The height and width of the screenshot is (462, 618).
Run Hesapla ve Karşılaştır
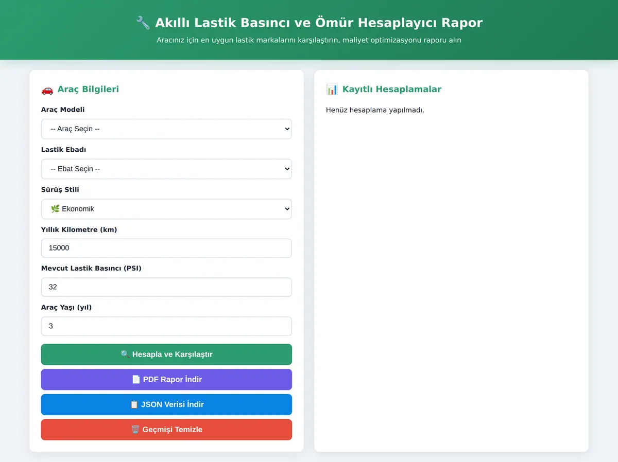(x=166, y=354)
